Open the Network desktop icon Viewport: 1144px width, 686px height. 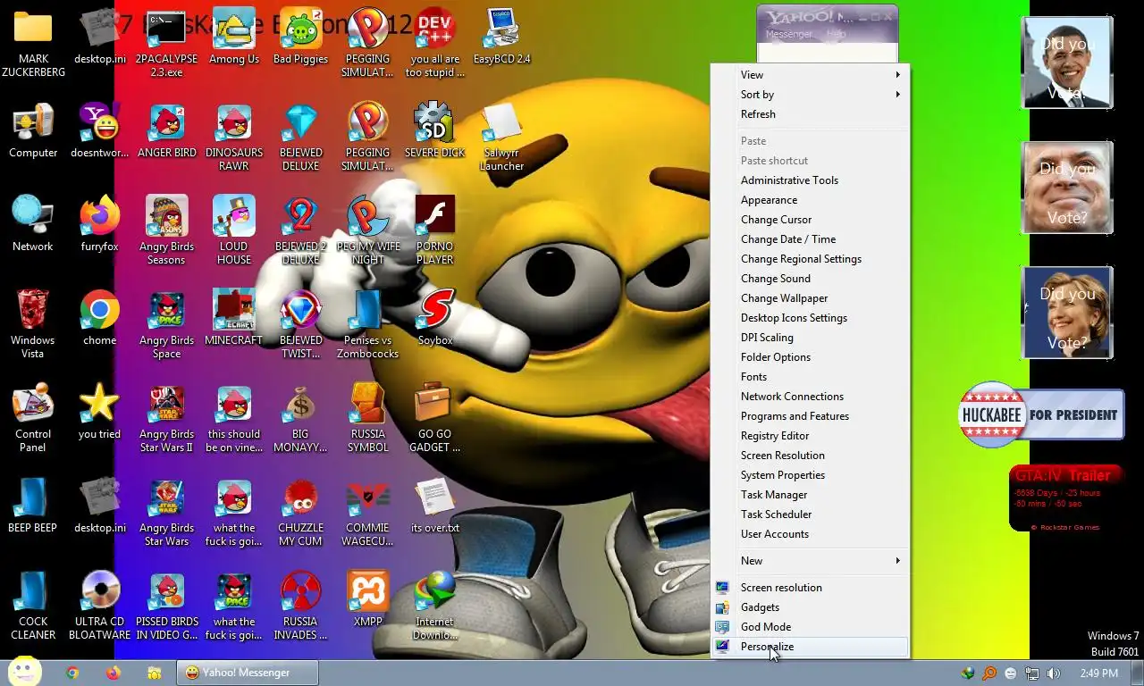tap(33, 225)
